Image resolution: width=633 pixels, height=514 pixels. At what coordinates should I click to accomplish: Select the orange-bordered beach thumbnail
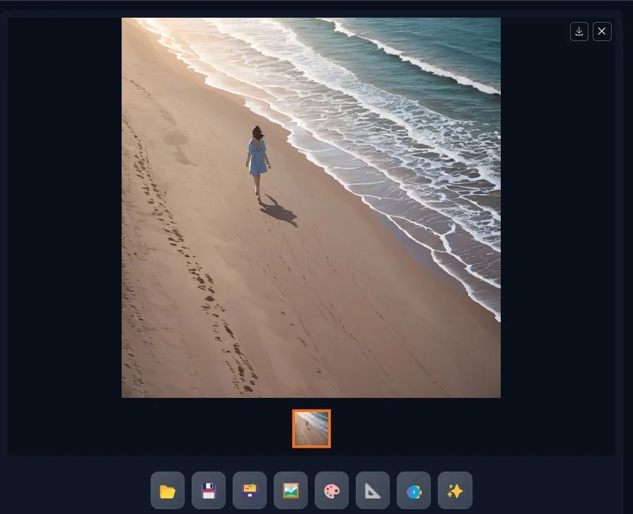311,429
